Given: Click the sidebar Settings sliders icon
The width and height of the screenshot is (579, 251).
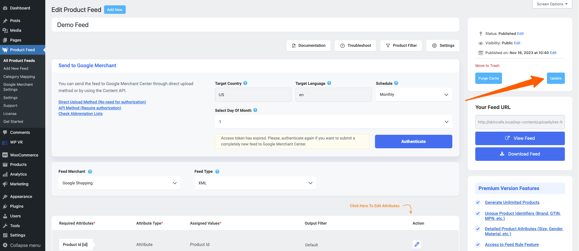Looking at the screenshot, I should coord(5,235).
